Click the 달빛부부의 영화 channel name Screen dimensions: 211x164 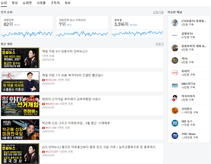(x=194, y=46)
